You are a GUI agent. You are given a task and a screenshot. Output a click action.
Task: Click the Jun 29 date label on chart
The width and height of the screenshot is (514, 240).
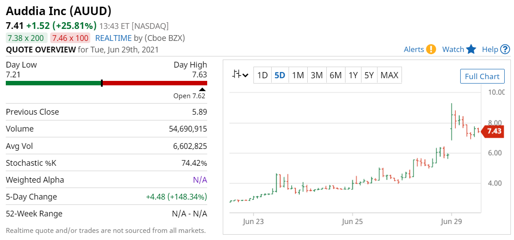451,222
